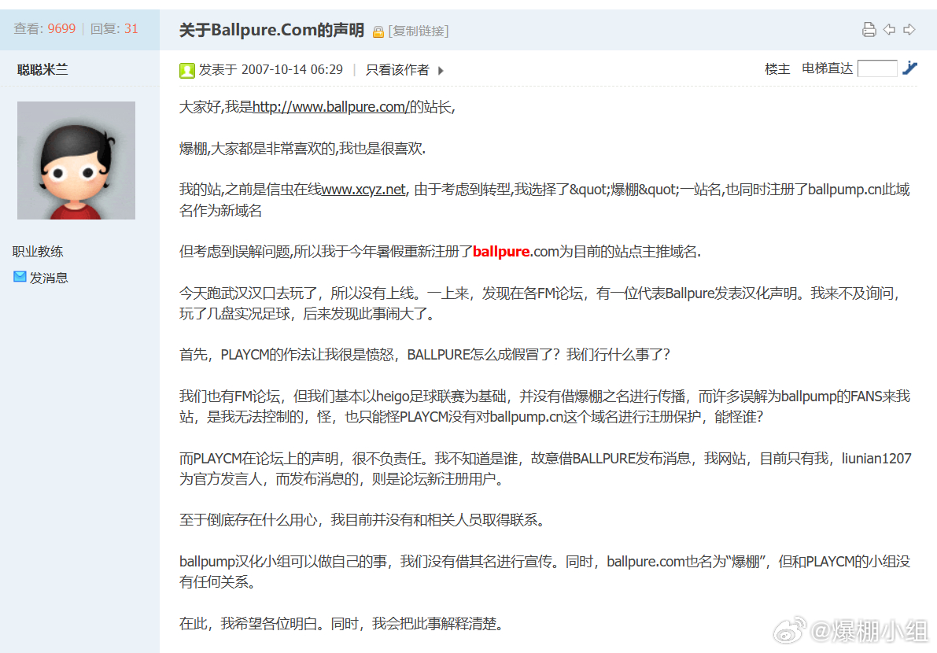Click the red ballpure highlighted text

coord(501,252)
